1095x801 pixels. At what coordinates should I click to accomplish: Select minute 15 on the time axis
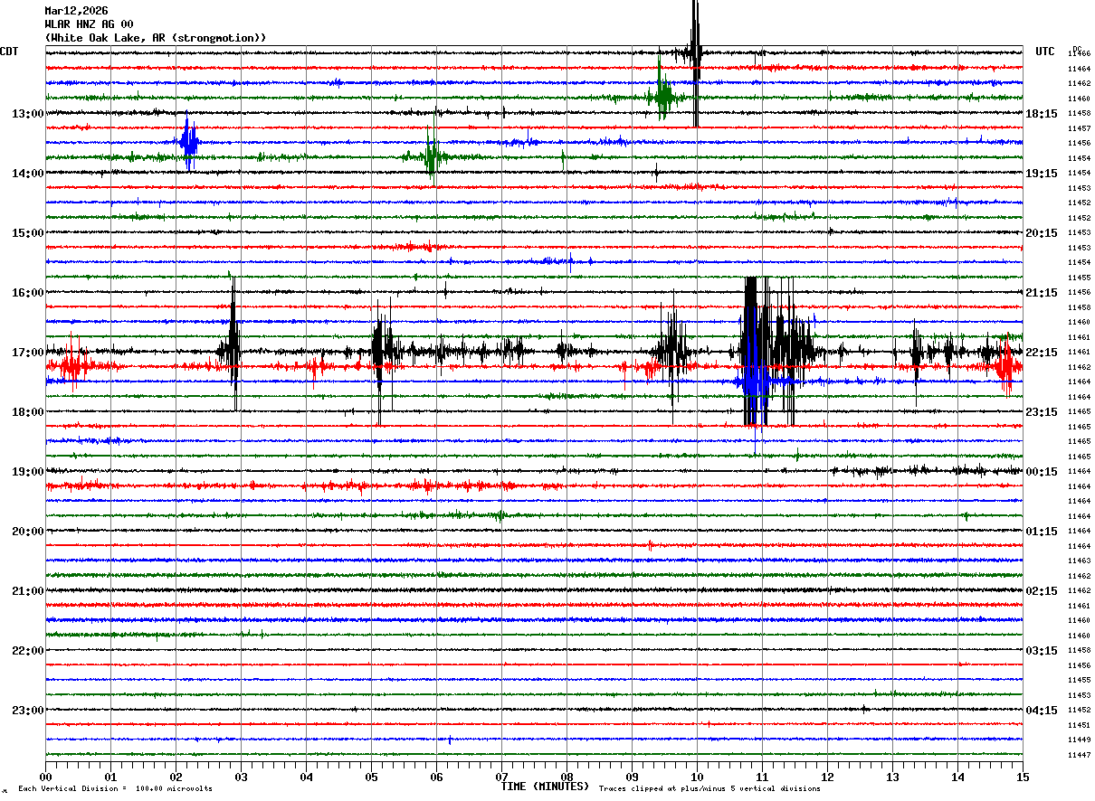pyautogui.click(x=1023, y=777)
